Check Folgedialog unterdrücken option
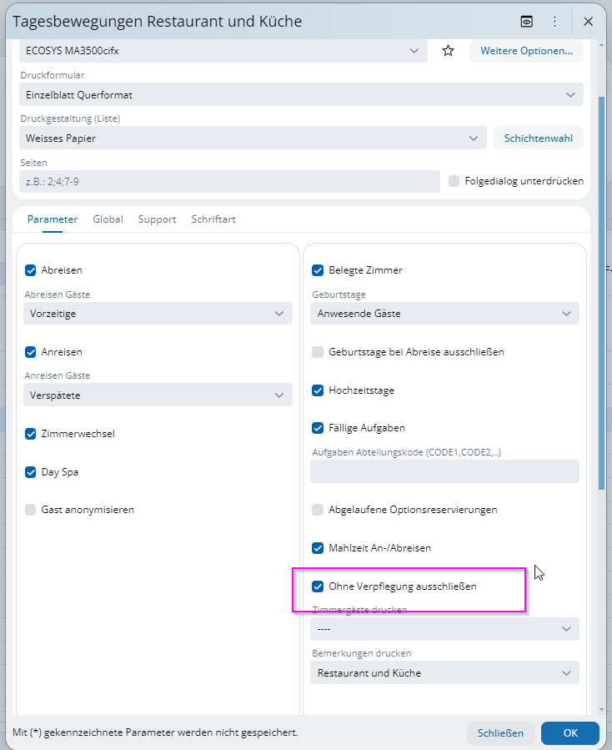Viewport: 612px width, 750px height. [454, 181]
